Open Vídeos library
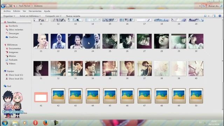This screenshot has width=224, height=126. click(12, 64)
